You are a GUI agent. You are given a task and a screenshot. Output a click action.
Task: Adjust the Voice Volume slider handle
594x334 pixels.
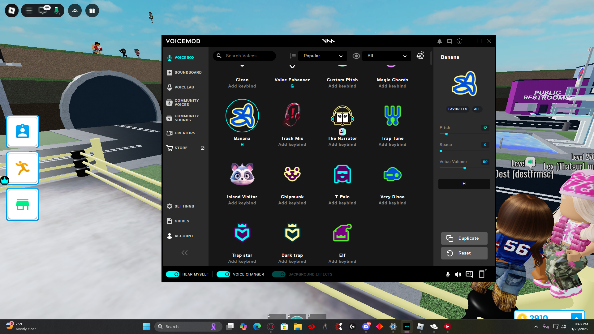[x=464, y=168]
